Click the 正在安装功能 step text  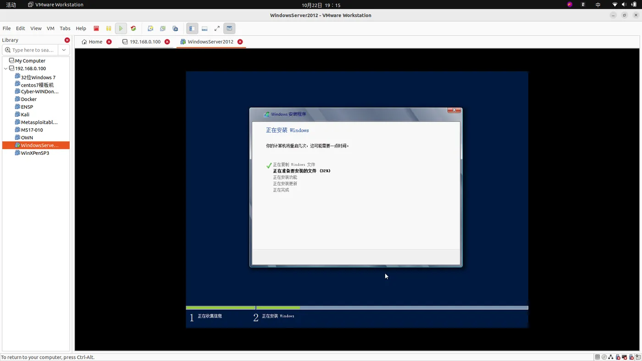pyautogui.click(x=285, y=177)
